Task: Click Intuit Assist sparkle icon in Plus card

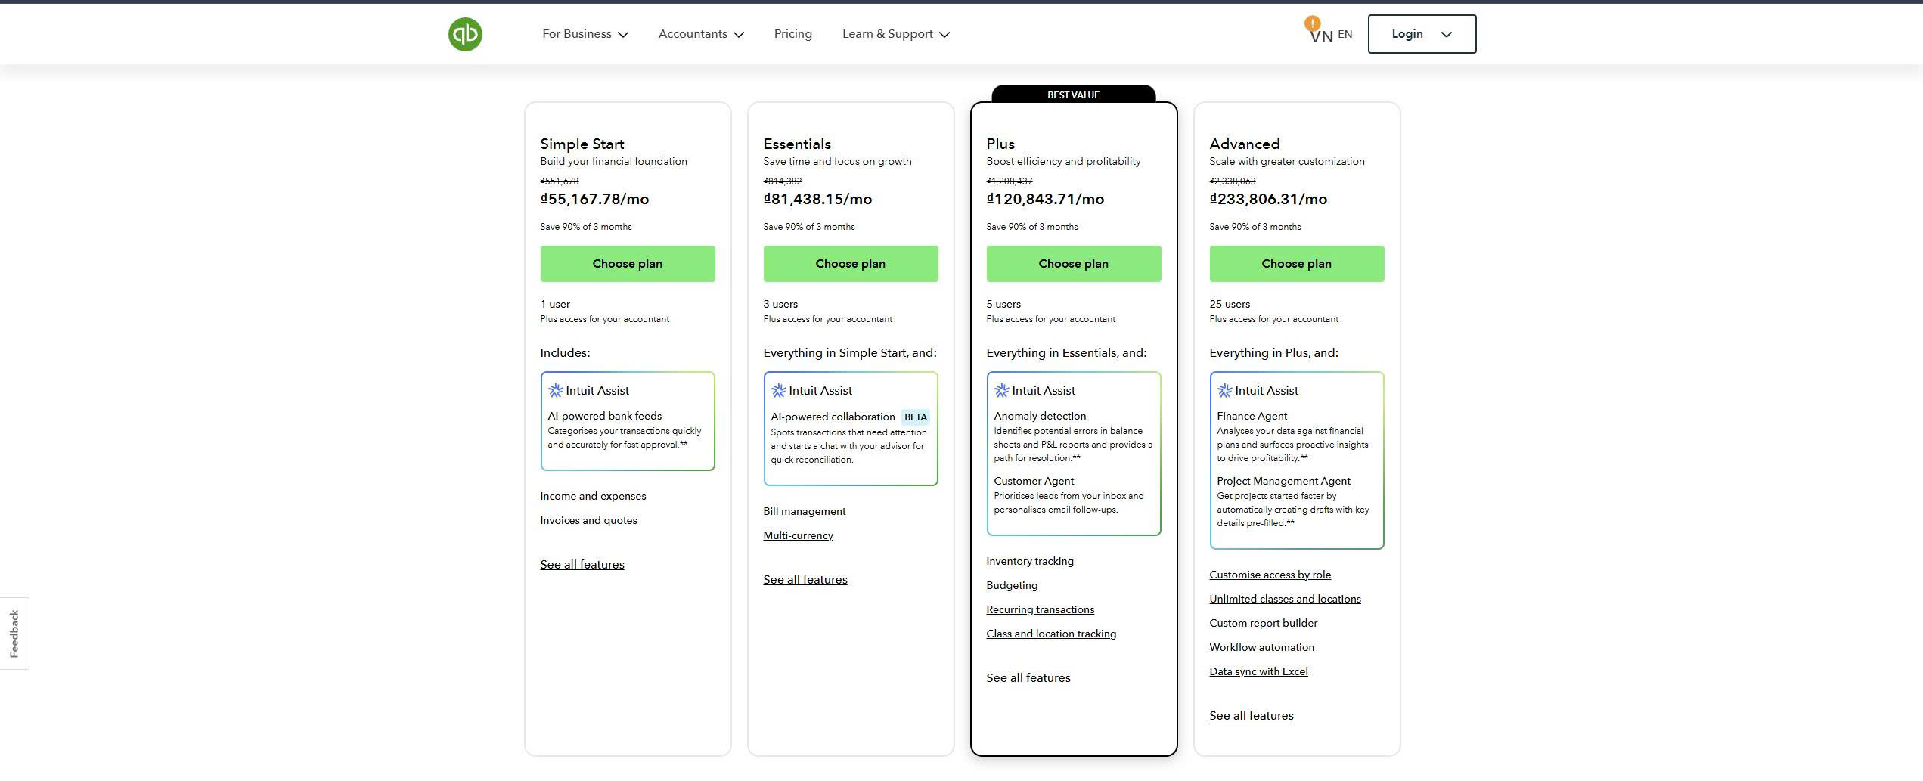Action: [x=1001, y=391]
